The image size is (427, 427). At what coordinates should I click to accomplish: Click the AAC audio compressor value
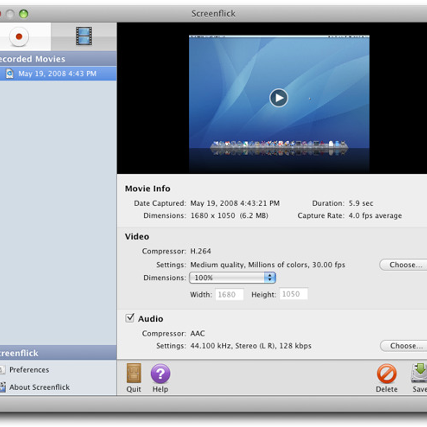pyautogui.click(x=197, y=333)
